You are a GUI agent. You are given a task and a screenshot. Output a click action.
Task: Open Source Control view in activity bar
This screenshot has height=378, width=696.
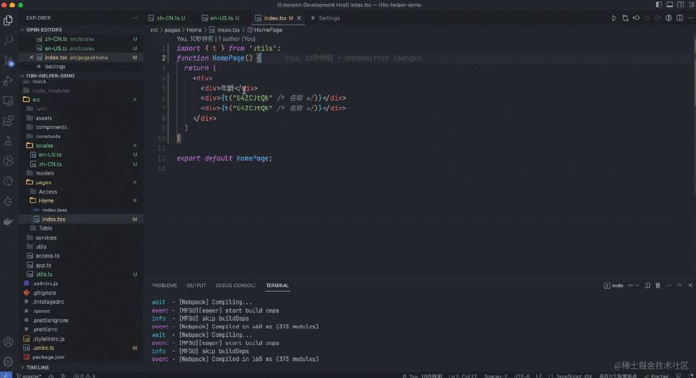[8, 61]
